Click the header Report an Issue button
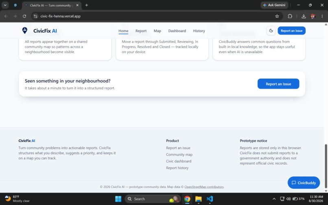Viewport: 328px width, 205px height. click(x=291, y=31)
